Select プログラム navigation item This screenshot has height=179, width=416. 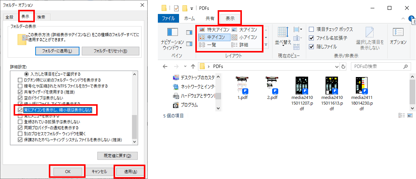click(x=185, y=105)
